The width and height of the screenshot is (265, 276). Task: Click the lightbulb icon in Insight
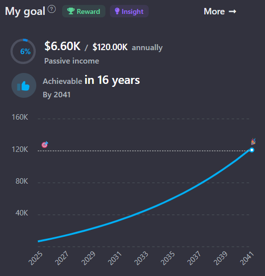[x=117, y=11]
